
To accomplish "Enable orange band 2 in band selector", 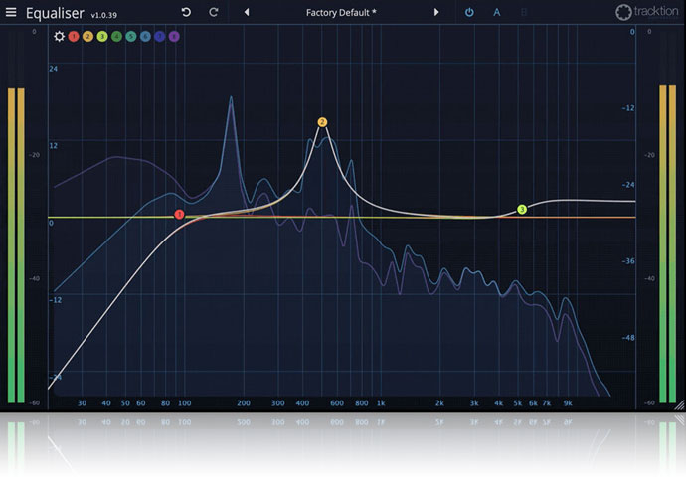I will click(x=87, y=37).
